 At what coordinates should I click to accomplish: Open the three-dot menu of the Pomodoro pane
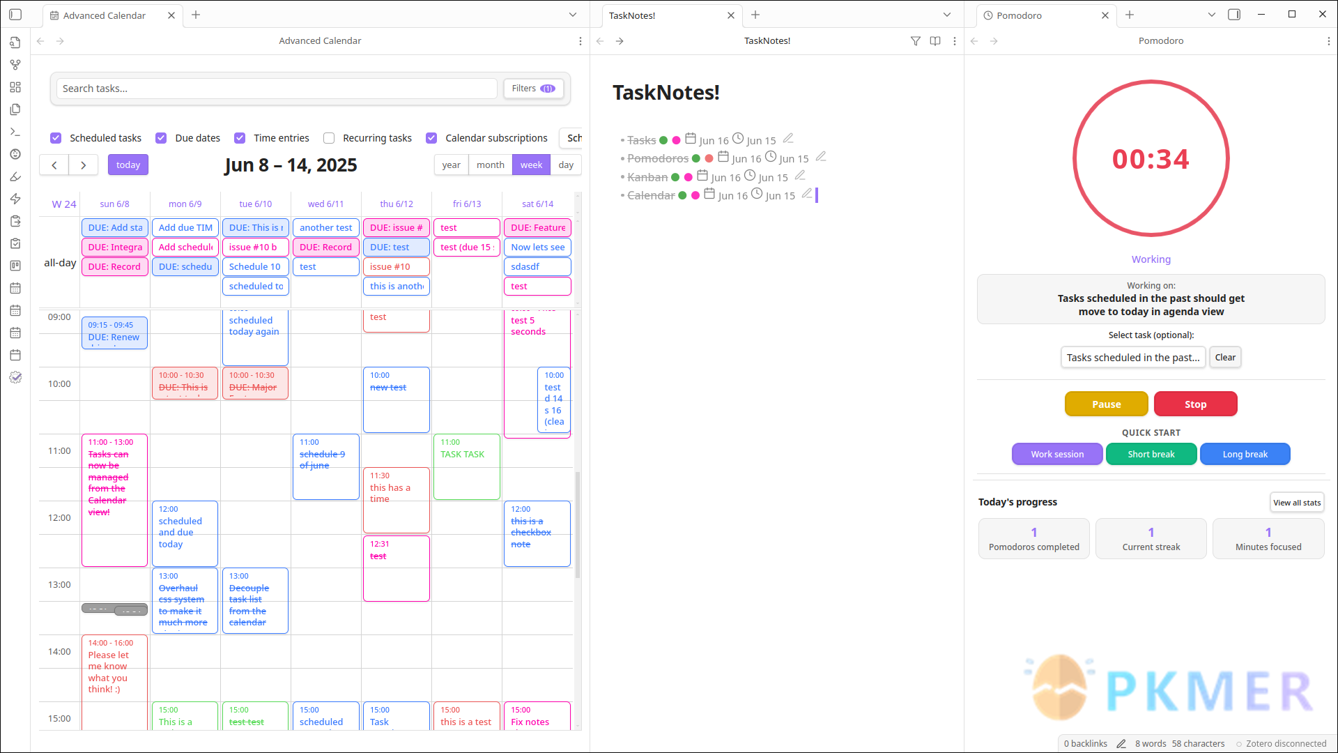pyautogui.click(x=1330, y=41)
